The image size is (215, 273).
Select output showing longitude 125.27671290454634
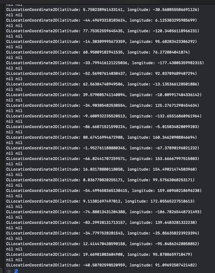click(102, 105)
